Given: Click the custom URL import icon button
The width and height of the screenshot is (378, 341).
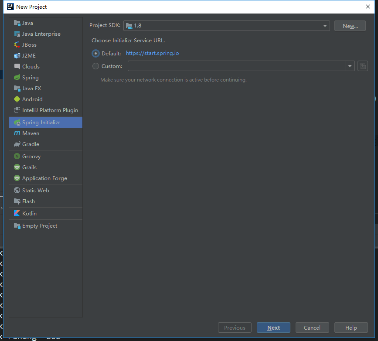Looking at the screenshot, I should click(x=363, y=66).
